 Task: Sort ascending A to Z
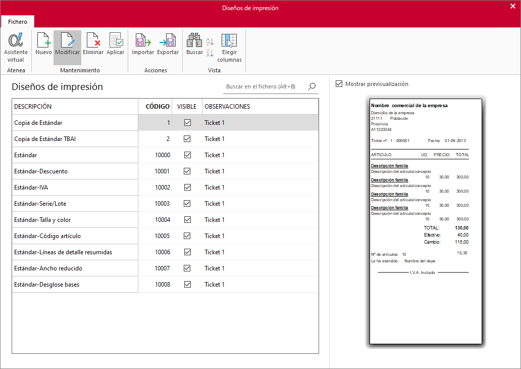(x=210, y=41)
